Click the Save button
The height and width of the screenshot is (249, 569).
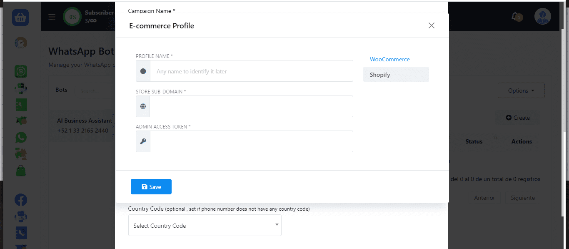point(151,187)
